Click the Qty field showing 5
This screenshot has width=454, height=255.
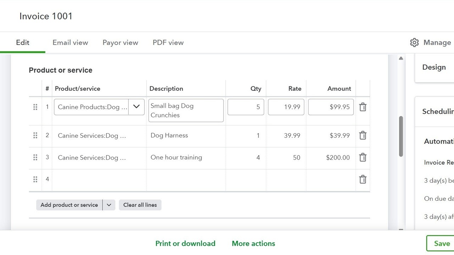[x=246, y=107]
